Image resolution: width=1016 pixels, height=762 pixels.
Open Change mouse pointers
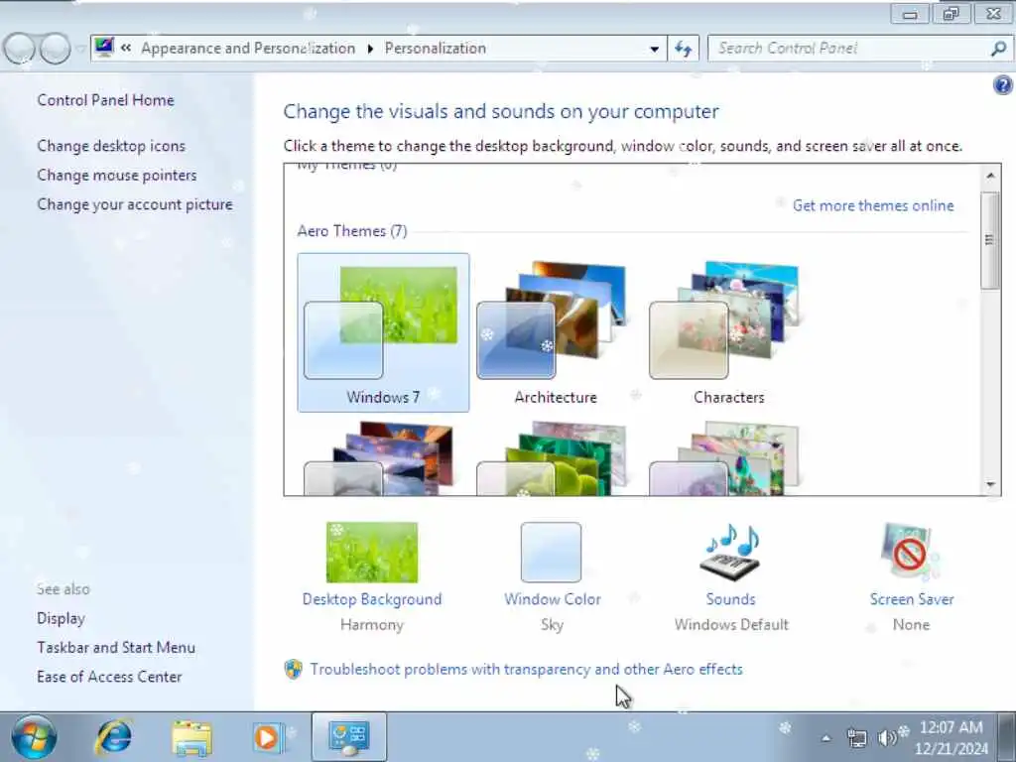pos(117,175)
